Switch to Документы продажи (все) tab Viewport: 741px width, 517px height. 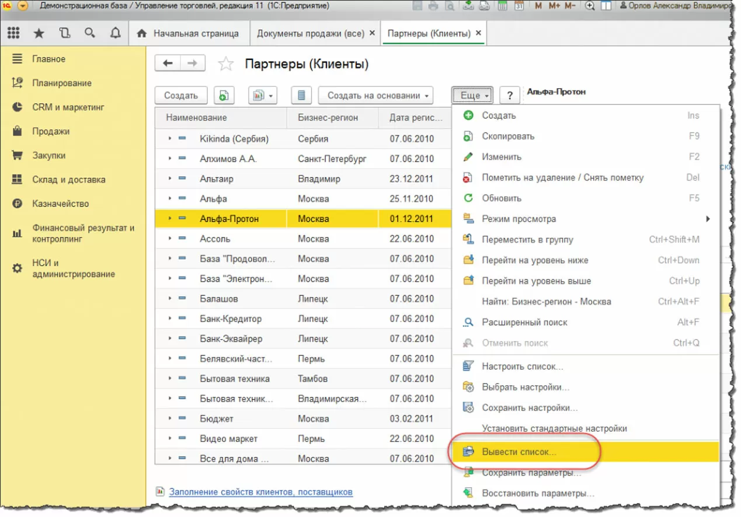(310, 33)
